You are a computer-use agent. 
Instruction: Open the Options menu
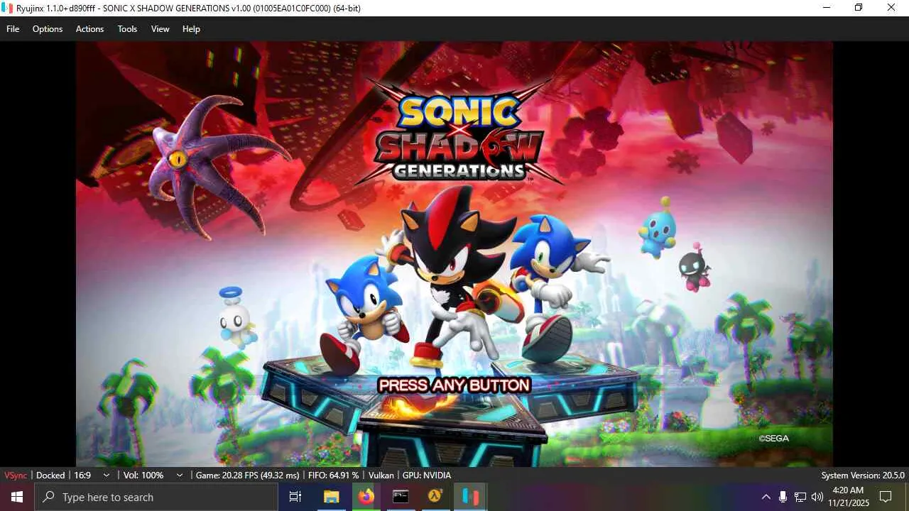48,29
